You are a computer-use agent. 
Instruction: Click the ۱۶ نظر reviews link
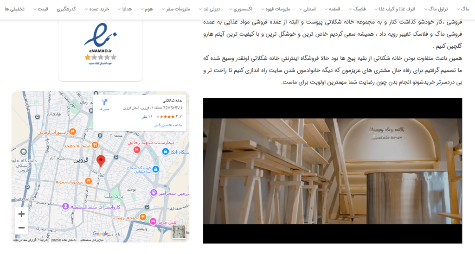point(147,116)
